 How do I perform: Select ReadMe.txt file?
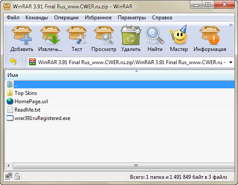(x=24, y=110)
